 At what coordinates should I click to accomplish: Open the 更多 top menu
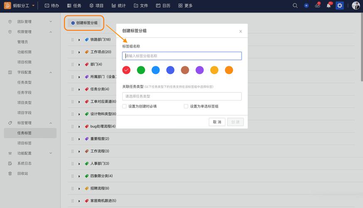pyautogui.click(x=185, y=5)
